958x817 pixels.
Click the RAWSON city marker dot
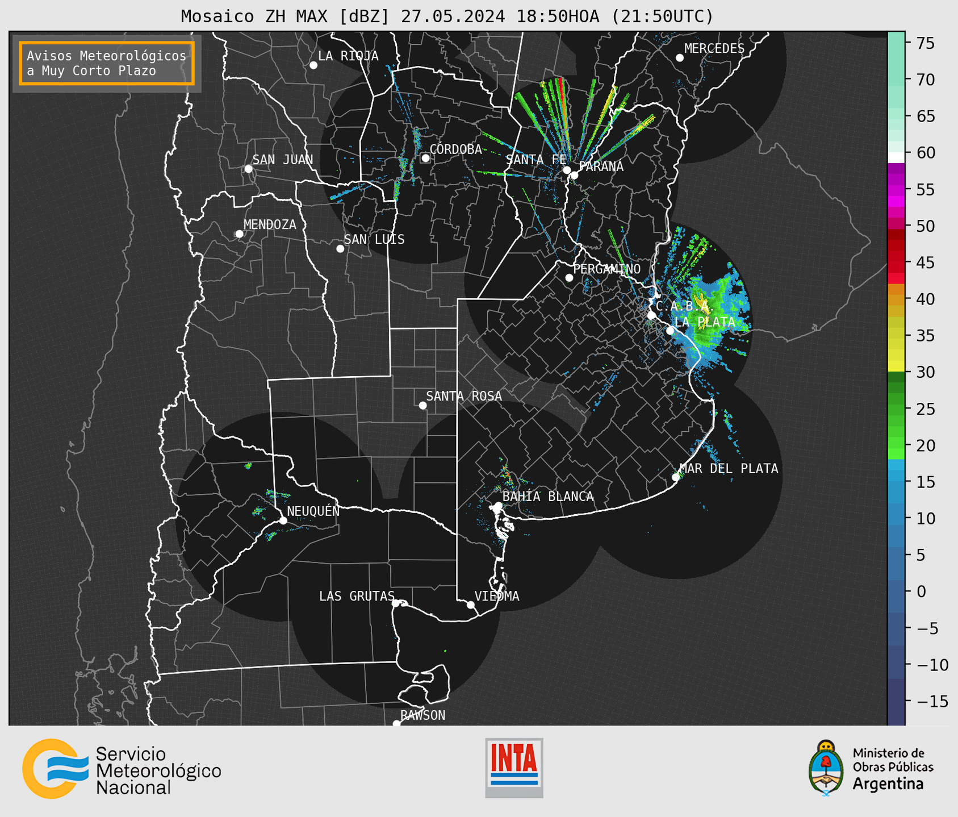396,723
